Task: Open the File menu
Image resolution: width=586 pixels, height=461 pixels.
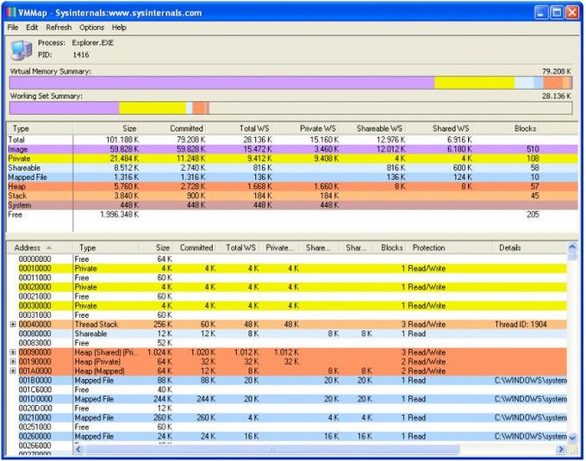Action: coord(13,28)
